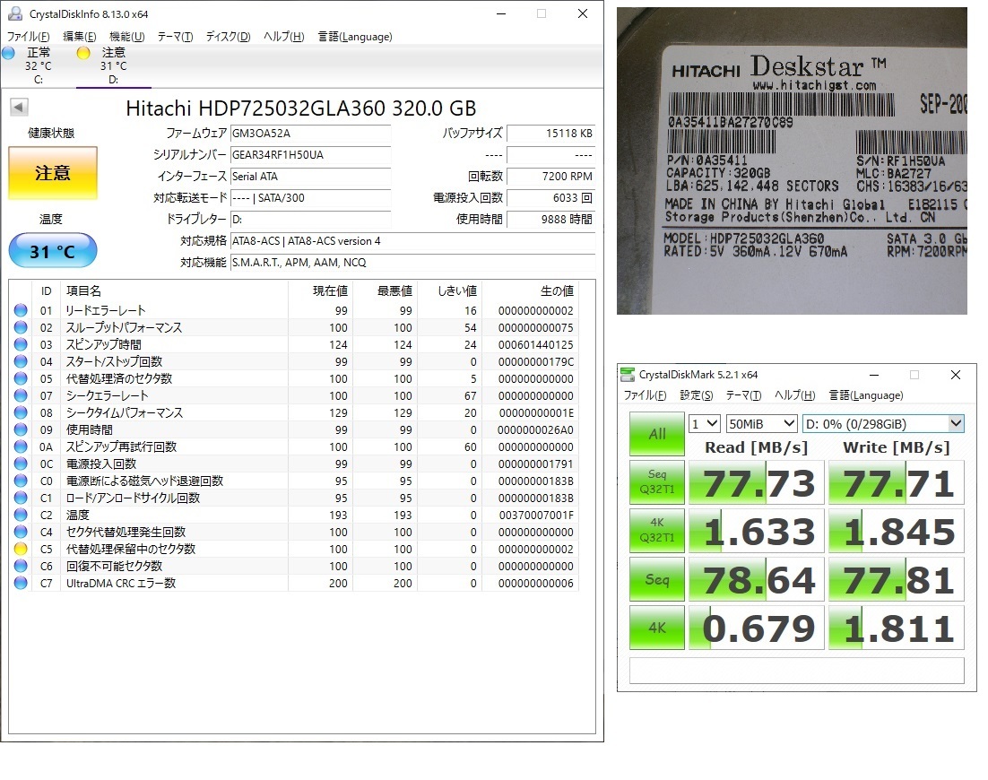This screenshot has height=780, width=988.
Task: Click blue status icon of row 04 スタート/ストップ回数
Action: tap(21, 361)
